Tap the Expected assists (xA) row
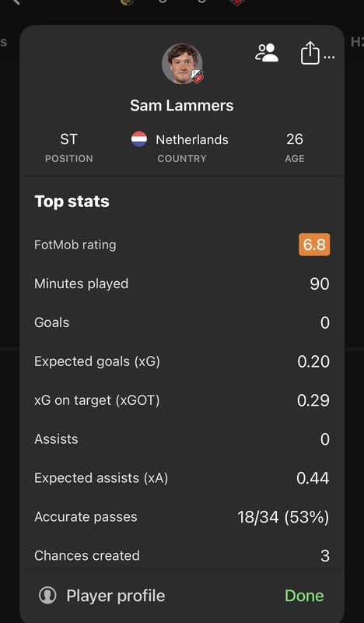Image resolution: width=364 pixels, height=623 pixels. point(182,478)
